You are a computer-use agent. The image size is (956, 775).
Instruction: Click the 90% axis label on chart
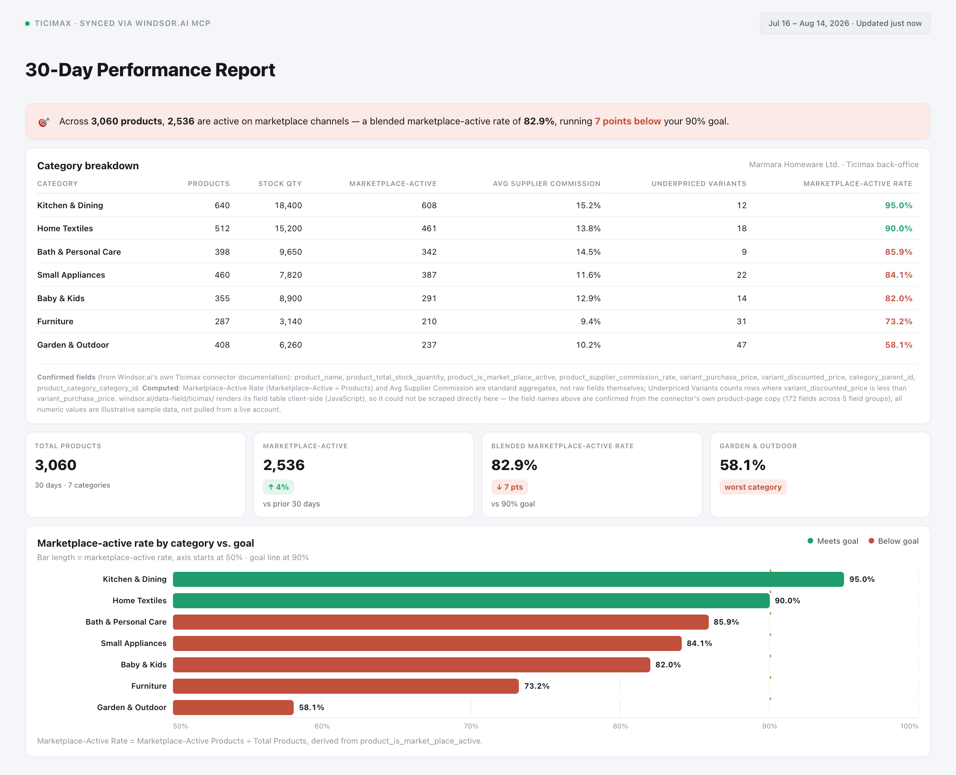coord(769,726)
